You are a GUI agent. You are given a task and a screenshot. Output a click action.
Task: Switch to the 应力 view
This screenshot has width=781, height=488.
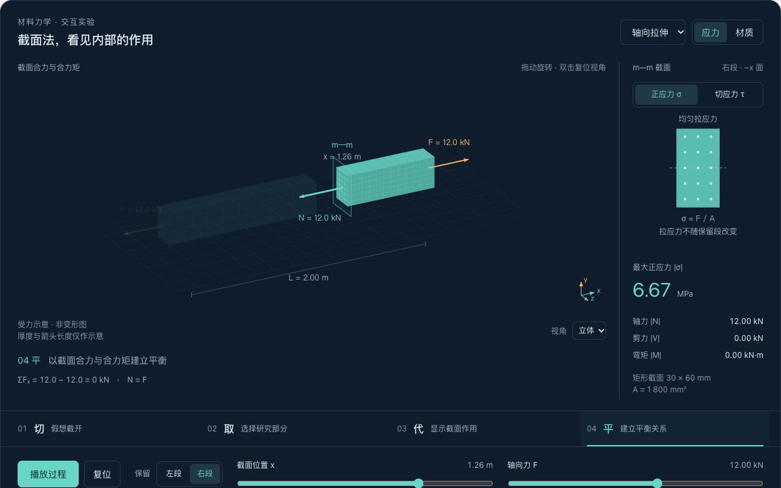click(x=710, y=33)
